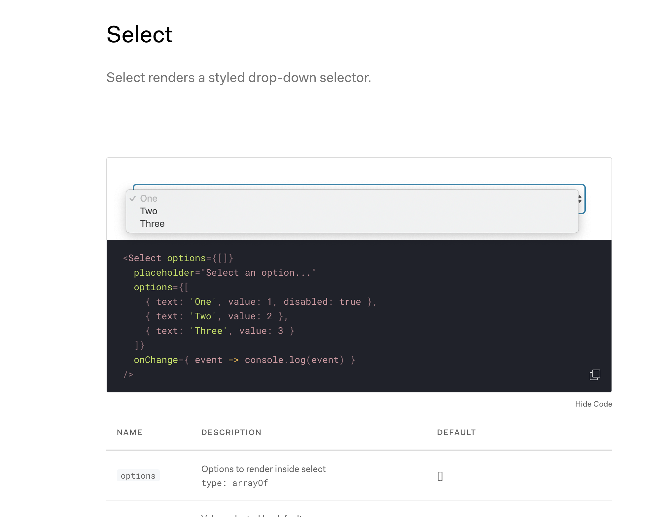Screen dimensions: 667x517
Task: Select the option labeled Two
Action: pos(149,211)
